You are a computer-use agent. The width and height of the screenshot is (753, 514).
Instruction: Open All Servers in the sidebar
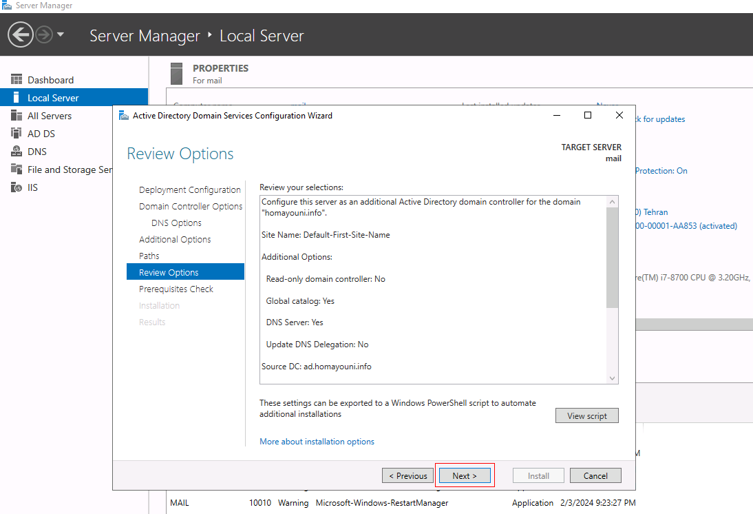click(50, 116)
